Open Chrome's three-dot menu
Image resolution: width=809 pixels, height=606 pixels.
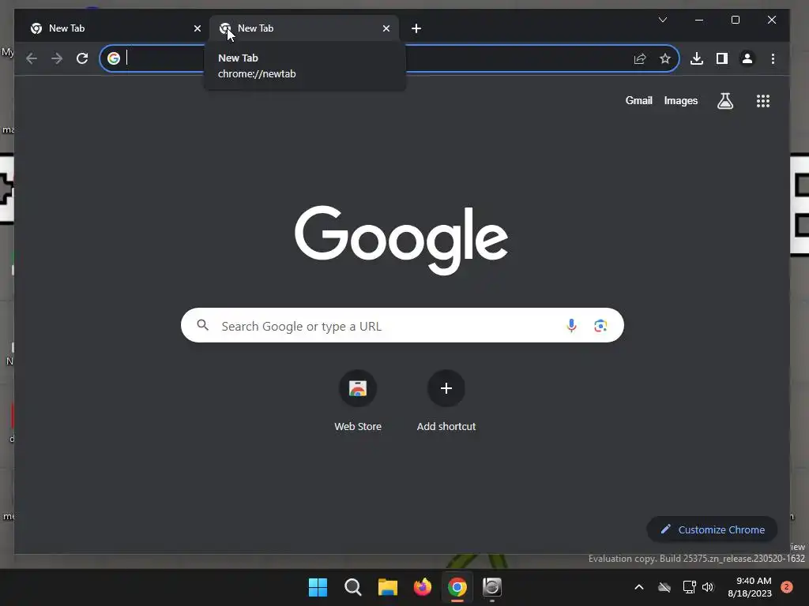pyautogui.click(x=773, y=58)
